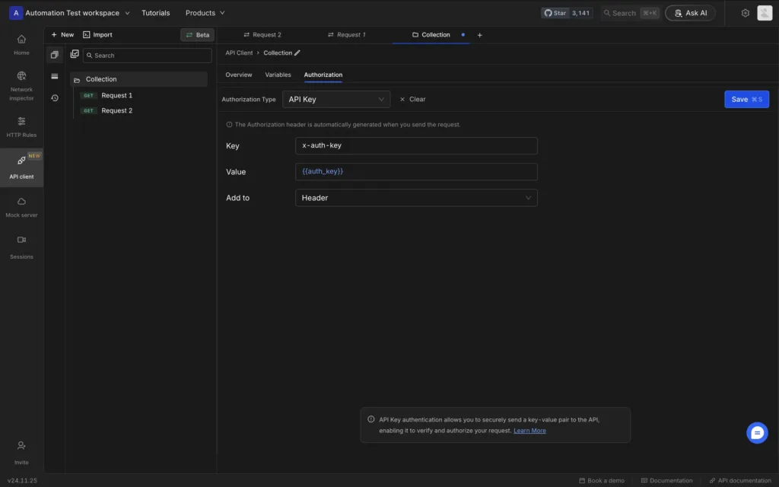The image size is (779, 487).
Task: Toggle the Beta switch button
Action: coord(197,35)
